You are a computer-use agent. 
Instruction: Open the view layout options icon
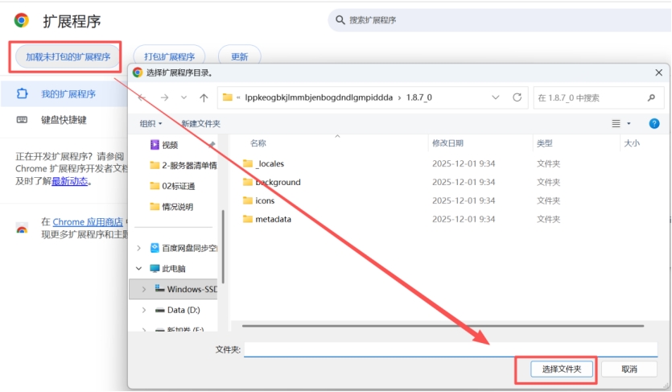tap(616, 123)
